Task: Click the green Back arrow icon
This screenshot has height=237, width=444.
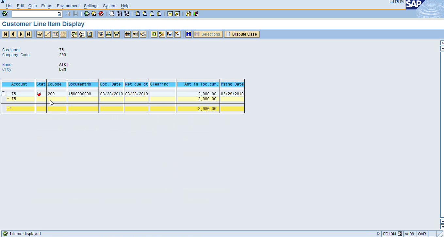Action: [x=87, y=14]
